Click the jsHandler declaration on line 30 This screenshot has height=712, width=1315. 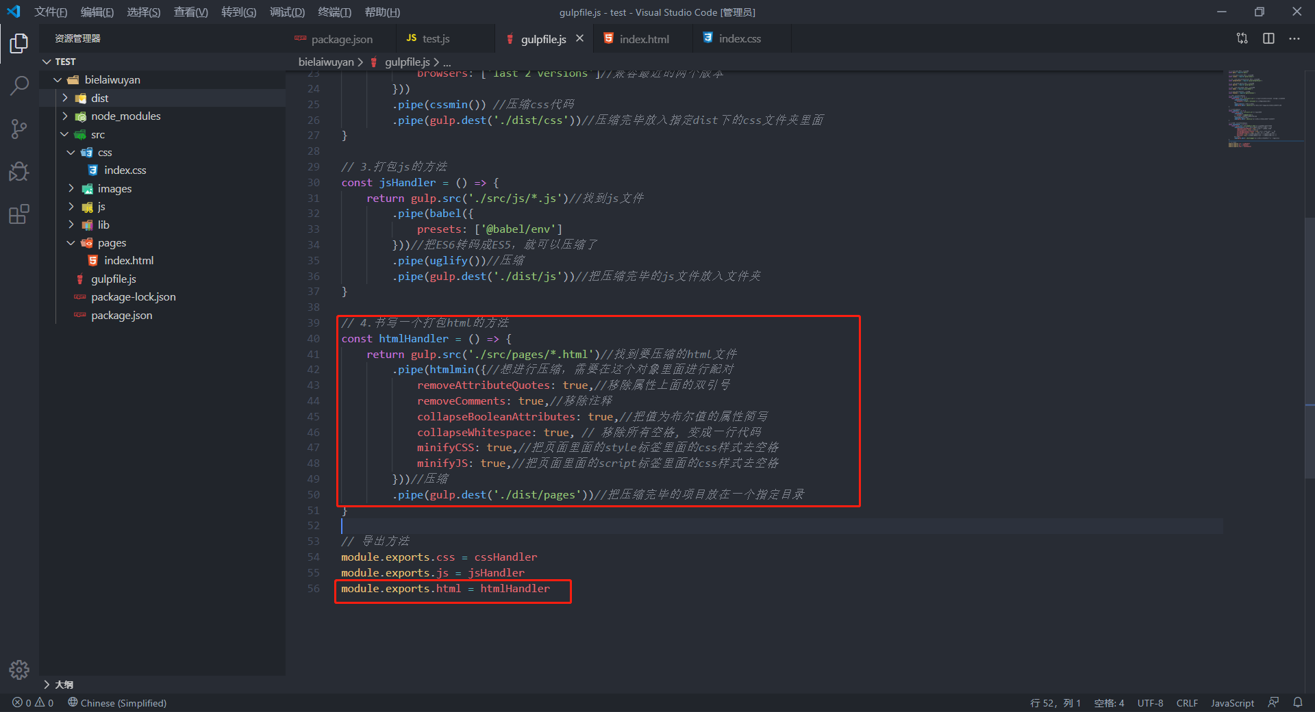coord(407,182)
